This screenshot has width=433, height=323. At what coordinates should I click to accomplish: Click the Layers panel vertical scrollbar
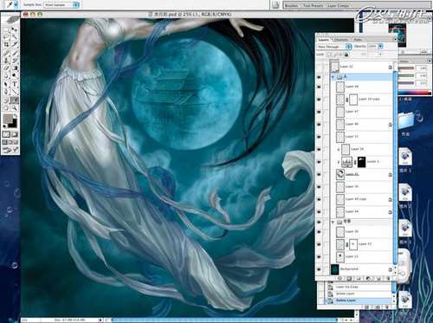pyautogui.click(x=395, y=167)
